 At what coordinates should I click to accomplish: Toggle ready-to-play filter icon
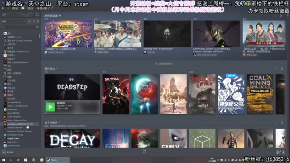[x=38, y=21]
